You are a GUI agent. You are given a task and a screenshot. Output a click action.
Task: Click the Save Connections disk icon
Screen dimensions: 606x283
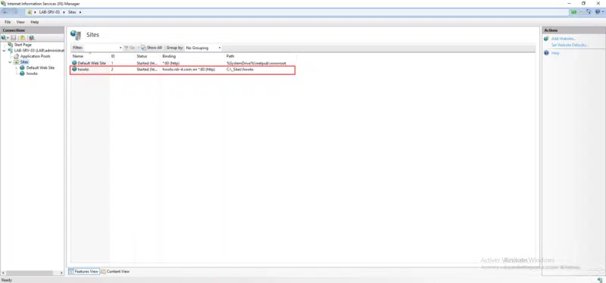14,38
